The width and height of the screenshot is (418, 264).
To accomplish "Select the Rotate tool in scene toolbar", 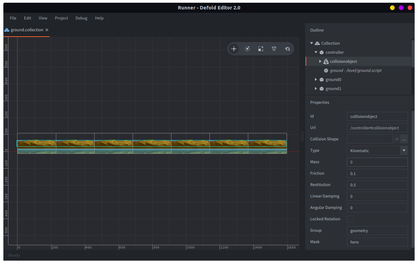I will [247, 49].
